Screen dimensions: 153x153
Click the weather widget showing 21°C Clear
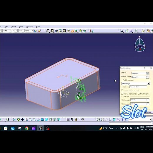click(x=106, y=128)
